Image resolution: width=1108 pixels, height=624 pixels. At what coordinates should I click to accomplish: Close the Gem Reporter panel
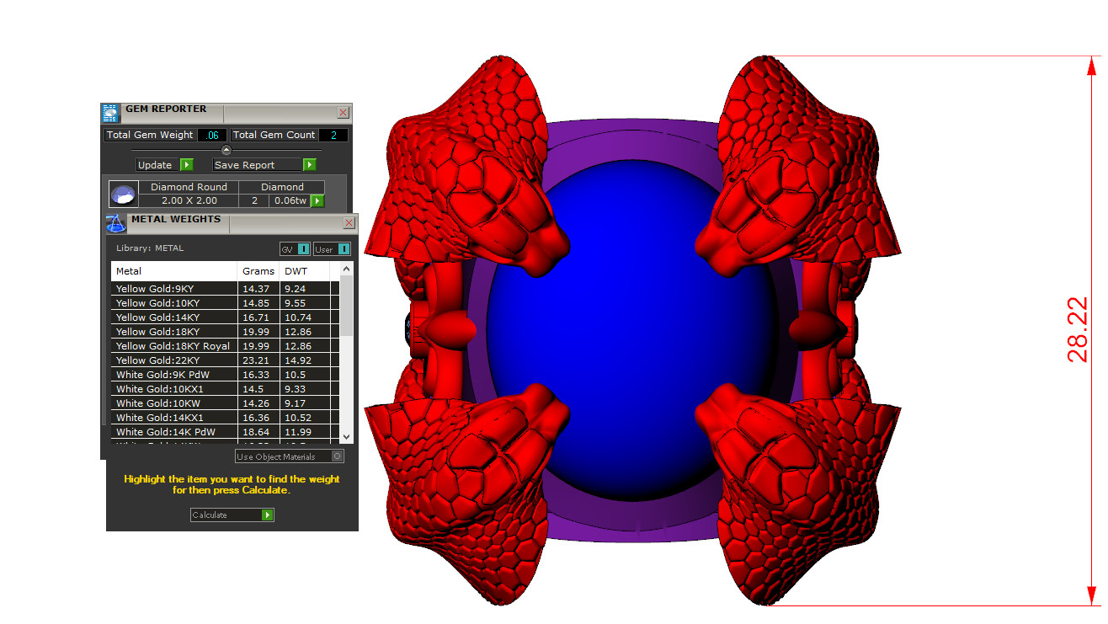point(343,112)
